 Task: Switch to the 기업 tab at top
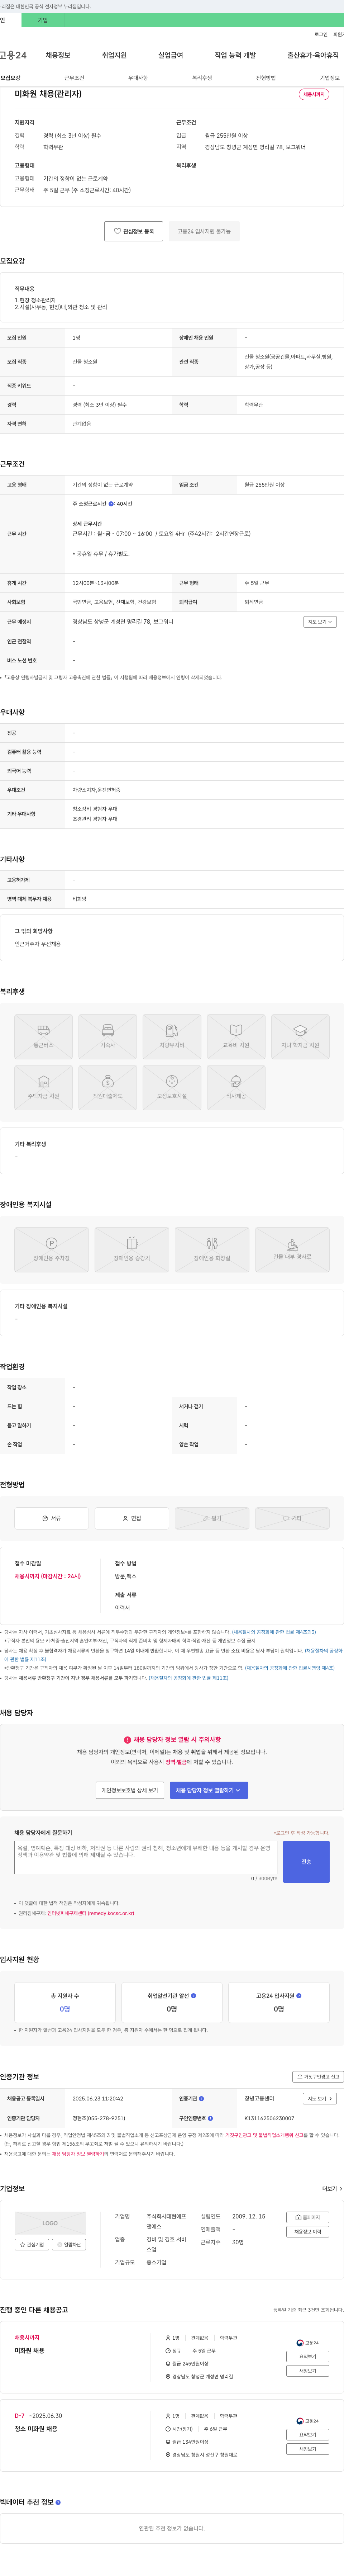(43, 20)
